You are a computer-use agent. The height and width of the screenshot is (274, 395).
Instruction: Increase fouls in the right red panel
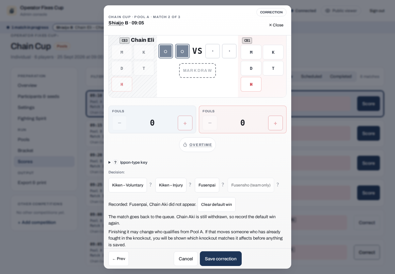coord(275,123)
